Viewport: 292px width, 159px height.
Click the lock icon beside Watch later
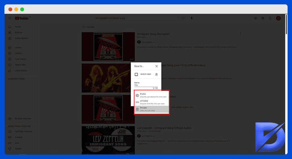click(x=156, y=74)
